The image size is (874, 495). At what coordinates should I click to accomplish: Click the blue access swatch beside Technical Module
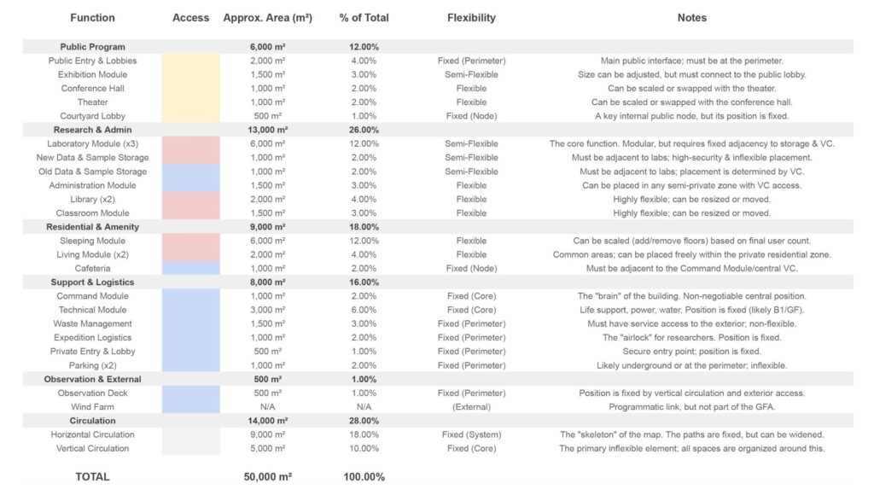point(190,310)
